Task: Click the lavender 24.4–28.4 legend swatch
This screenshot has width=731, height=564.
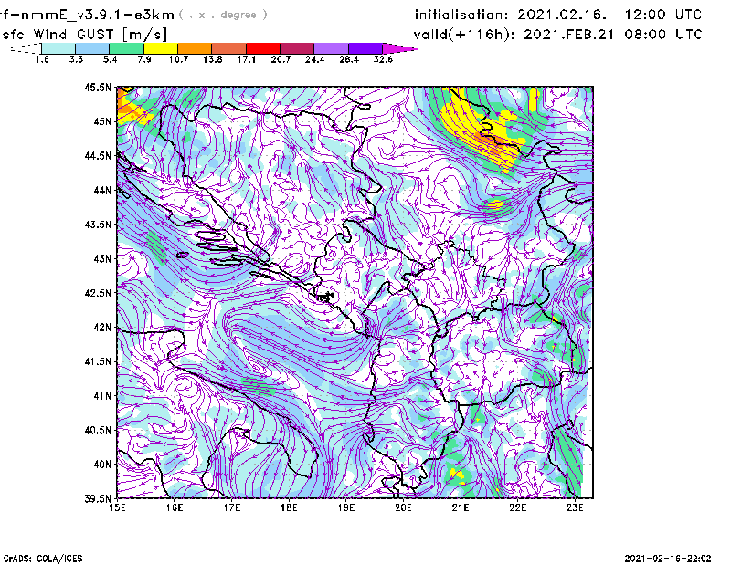Action: coord(332,48)
